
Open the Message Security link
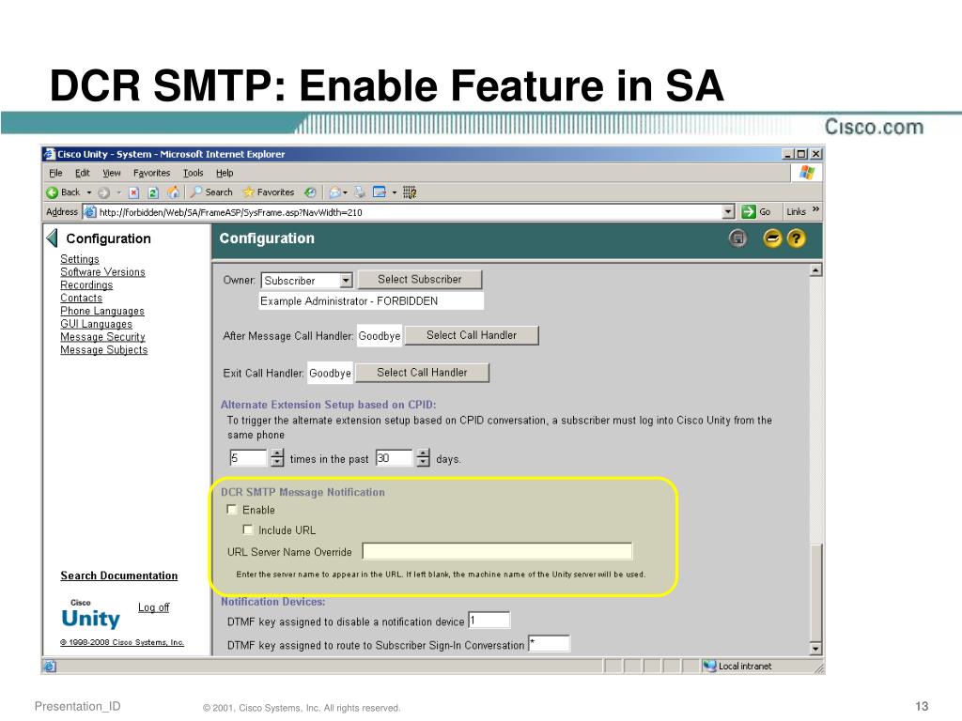[103, 337]
